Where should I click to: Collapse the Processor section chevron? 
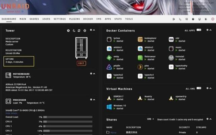(94, 100)
